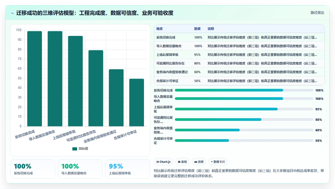Click the 50 y-axis label on chart
This screenshot has width=335, height=189.
(x=19, y=78)
